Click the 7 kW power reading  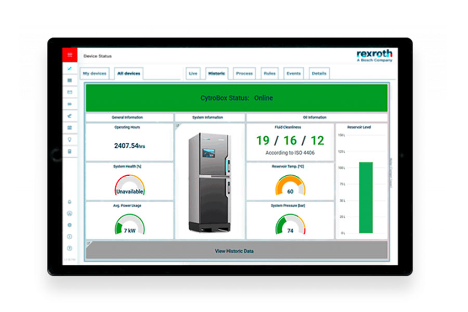pyautogui.click(x=130, y=230)
